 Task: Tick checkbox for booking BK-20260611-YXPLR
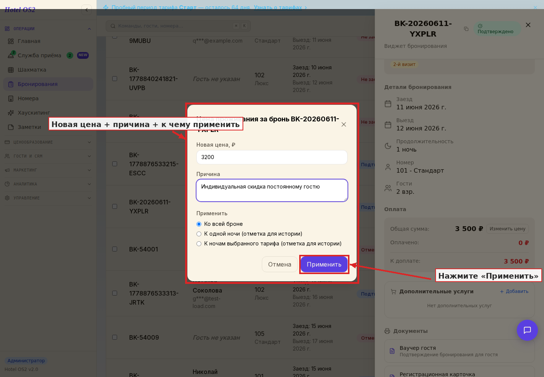[114, 207]
